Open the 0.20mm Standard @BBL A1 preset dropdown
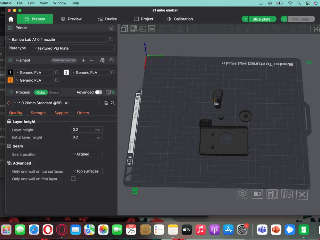Image resolution: width=320 pixels, height=240 pixels. coord(57,103)
